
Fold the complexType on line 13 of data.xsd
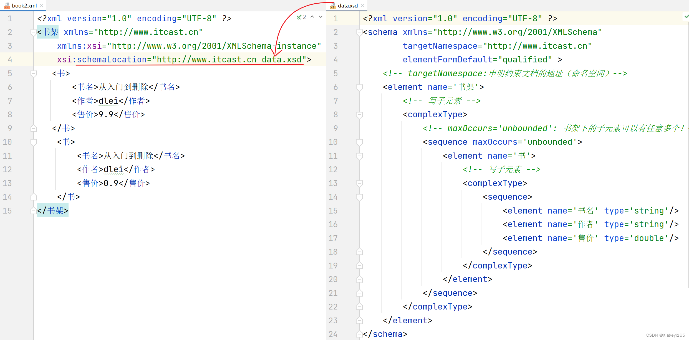[x=359, y=183]
